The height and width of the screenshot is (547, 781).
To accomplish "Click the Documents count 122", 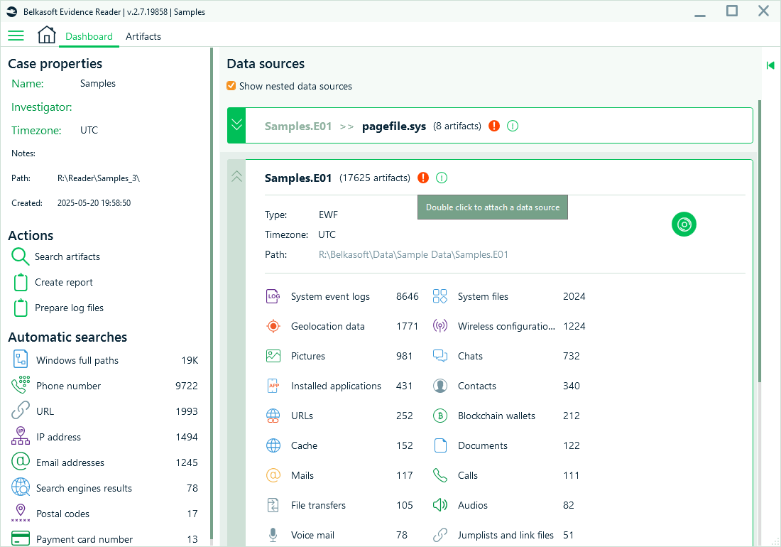I will 572,446.
